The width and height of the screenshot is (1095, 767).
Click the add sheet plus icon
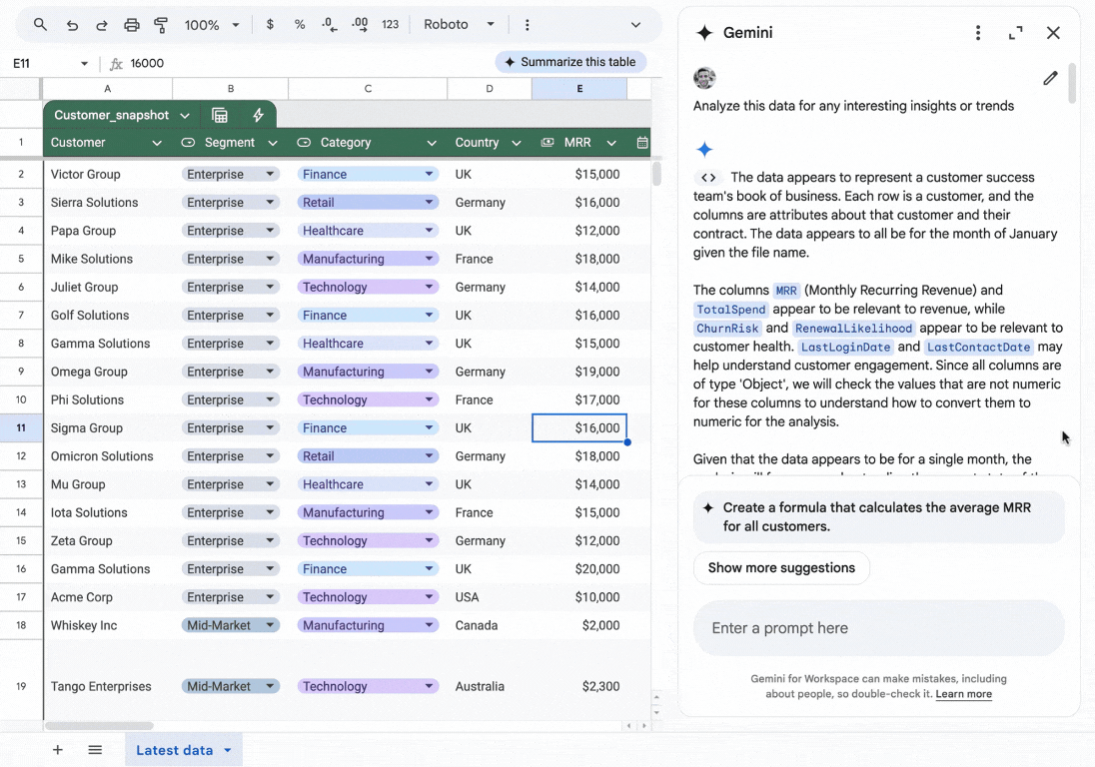pyautogui.click(x=57, y=750)
